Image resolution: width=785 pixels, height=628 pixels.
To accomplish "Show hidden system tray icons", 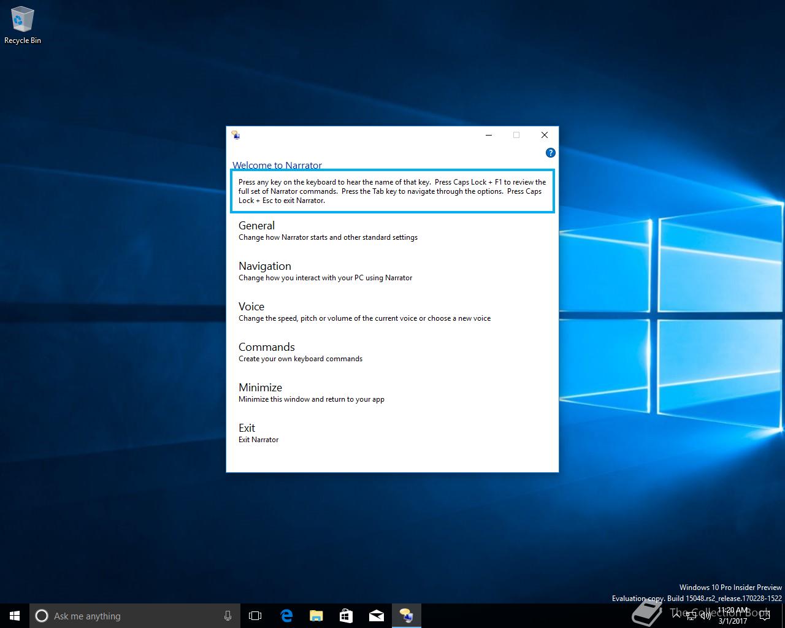I will pos(676,616).
